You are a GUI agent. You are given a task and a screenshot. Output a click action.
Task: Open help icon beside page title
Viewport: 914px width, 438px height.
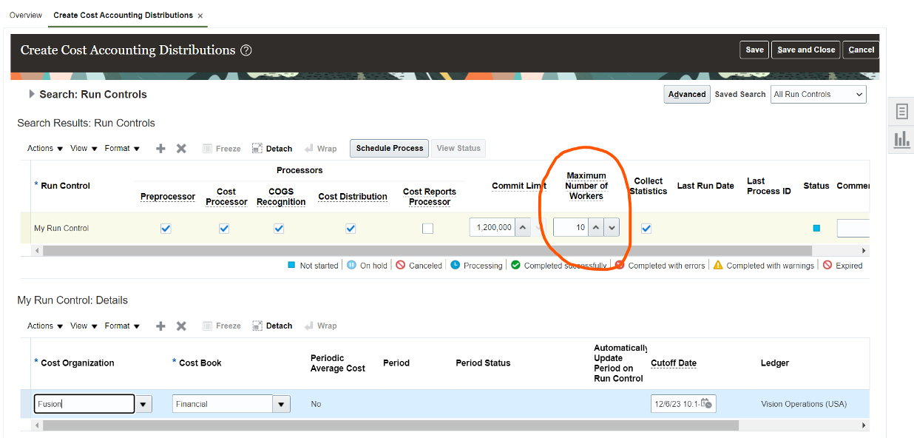(x=246, y=50)
